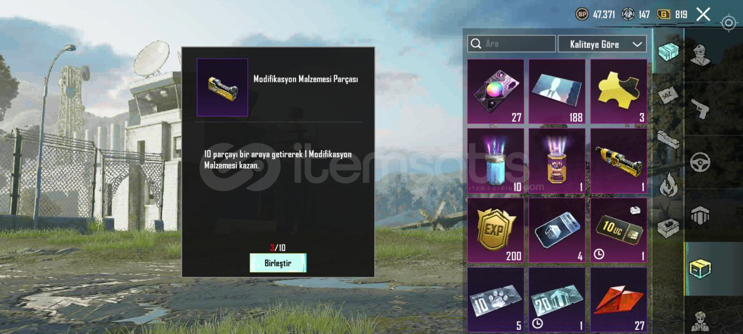Viewport: 743px width, 334px height.
Task: Select the blue glowing canister item
Action: pyautogui.click(x=496, y=161)
